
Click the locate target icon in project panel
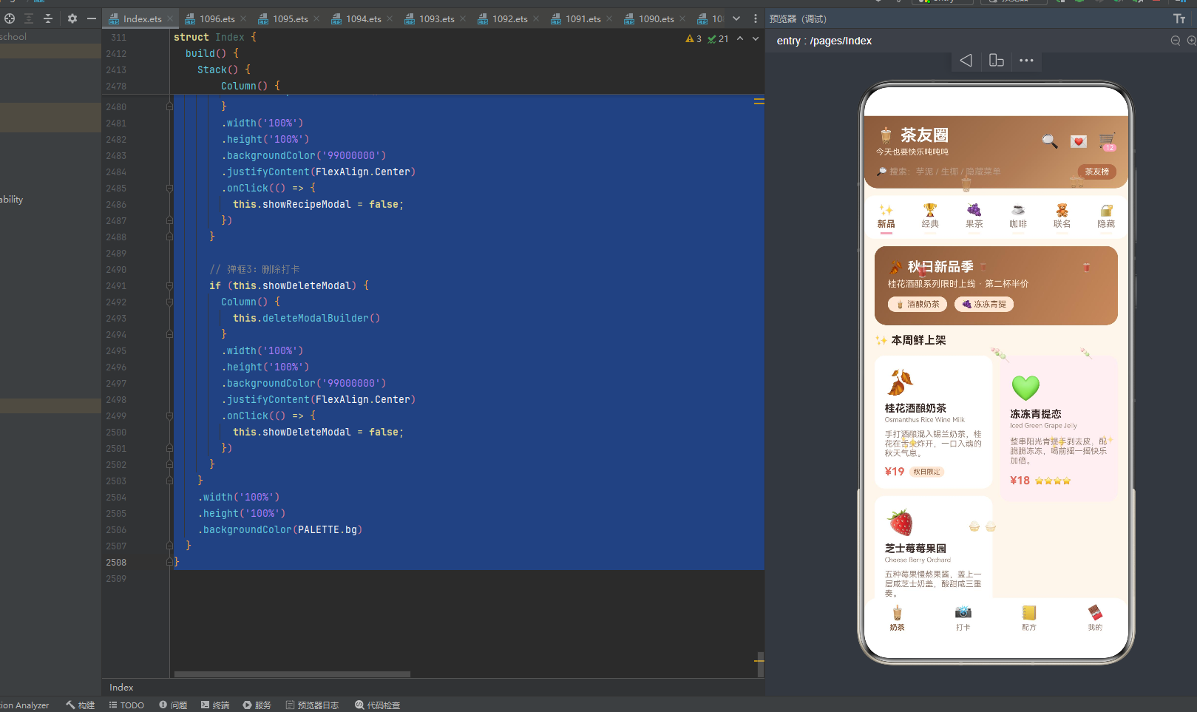pyautogui.click(x=10, y=18)
